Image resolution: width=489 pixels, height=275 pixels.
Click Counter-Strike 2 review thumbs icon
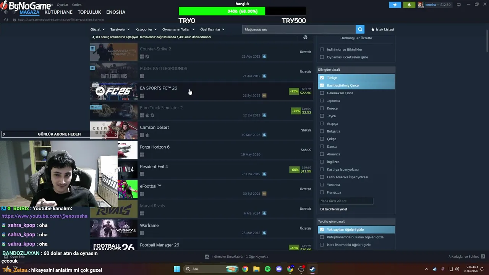click(264, 57)
